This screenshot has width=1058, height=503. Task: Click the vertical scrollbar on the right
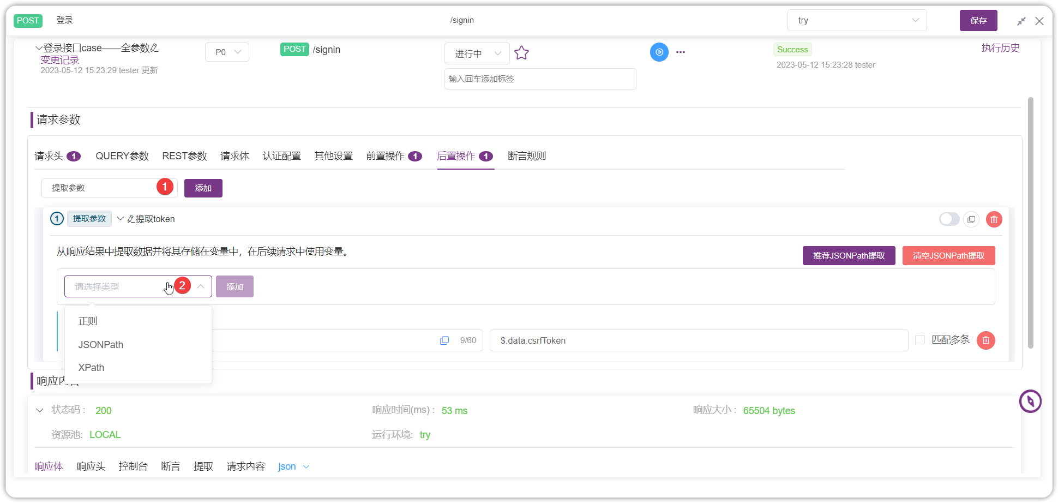pyautogui.click(x=1030, y=223)
